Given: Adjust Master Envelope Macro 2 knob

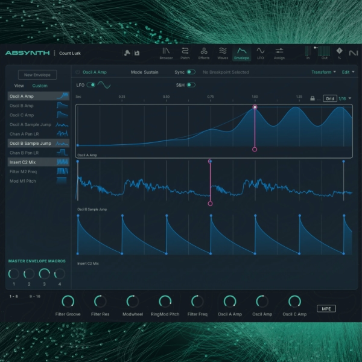Looking at the screenshot, I should 29,274.
